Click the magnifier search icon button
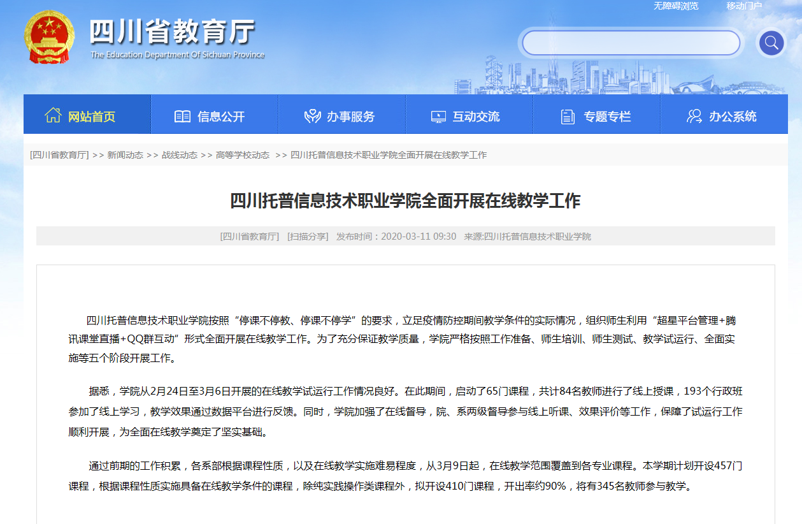 pyautogui.click(x=771, y=43)
